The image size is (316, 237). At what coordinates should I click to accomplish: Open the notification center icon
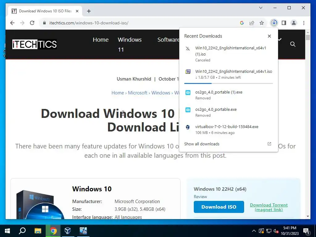(x=306, y=231)
